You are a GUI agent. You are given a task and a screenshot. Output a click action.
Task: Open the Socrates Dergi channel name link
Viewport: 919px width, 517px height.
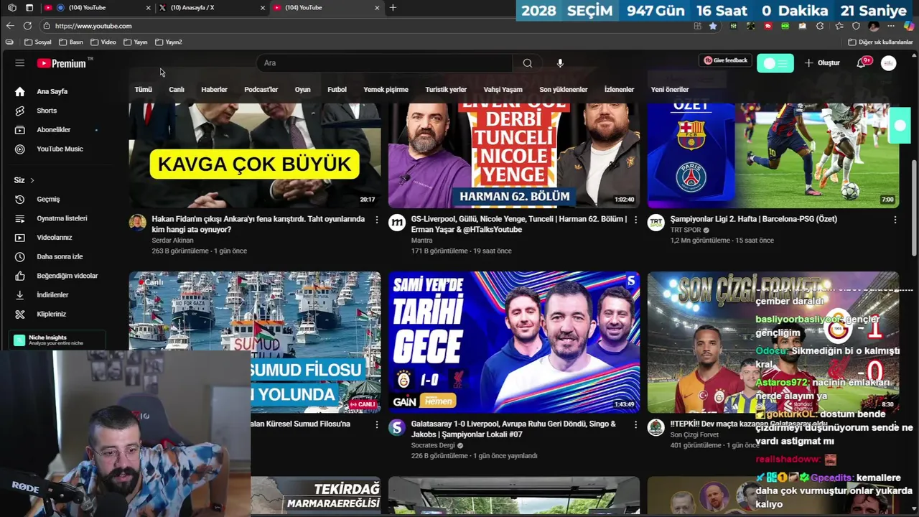tap(433, 445)
